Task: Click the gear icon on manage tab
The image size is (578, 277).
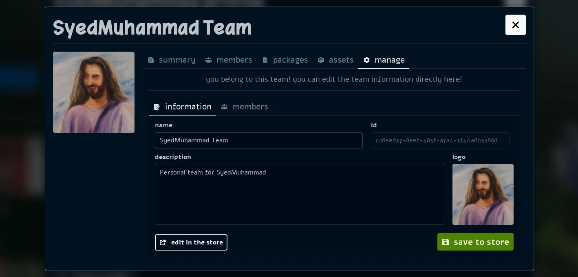Action: (367, 60)
